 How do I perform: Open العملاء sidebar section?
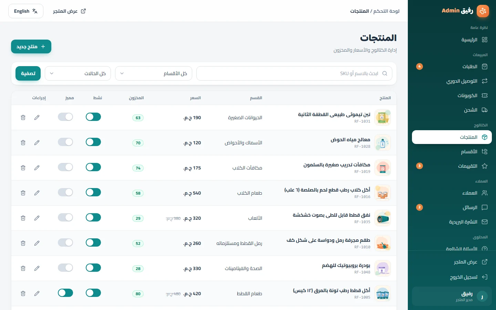pos(452,193)
